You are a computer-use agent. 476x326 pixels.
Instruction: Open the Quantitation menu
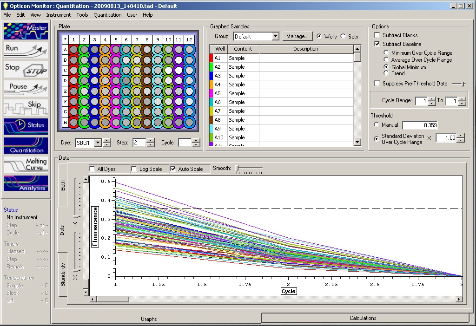coord(107,15)
